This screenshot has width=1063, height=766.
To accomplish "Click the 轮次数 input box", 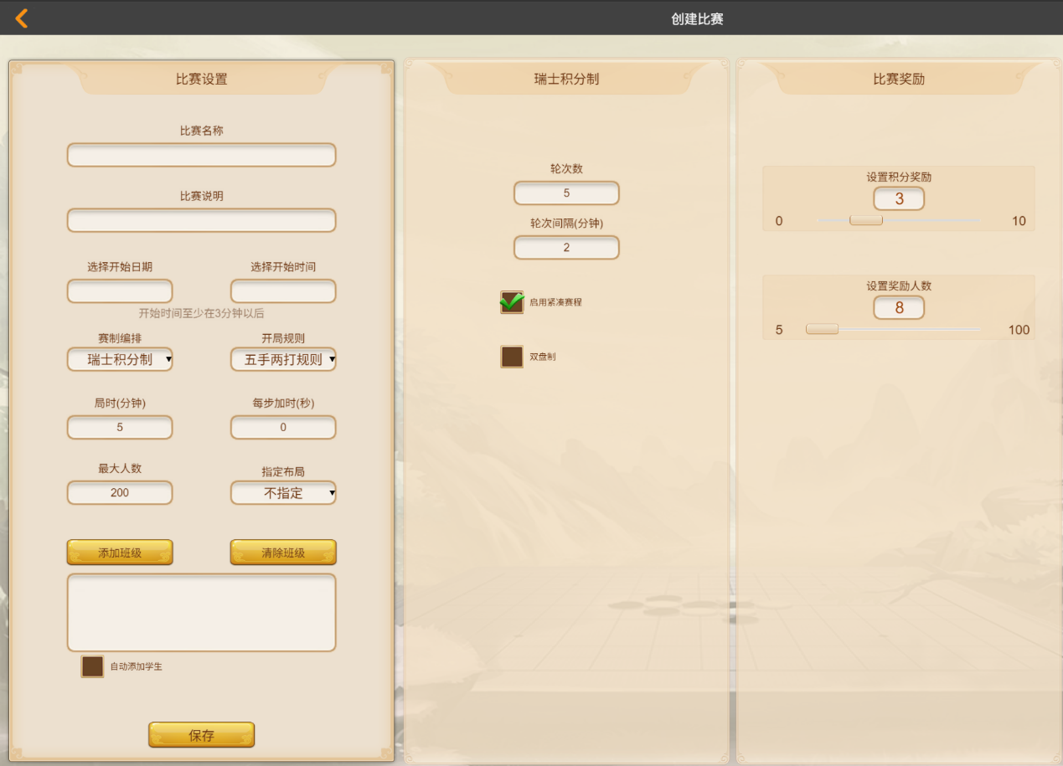I will (566, 193).
